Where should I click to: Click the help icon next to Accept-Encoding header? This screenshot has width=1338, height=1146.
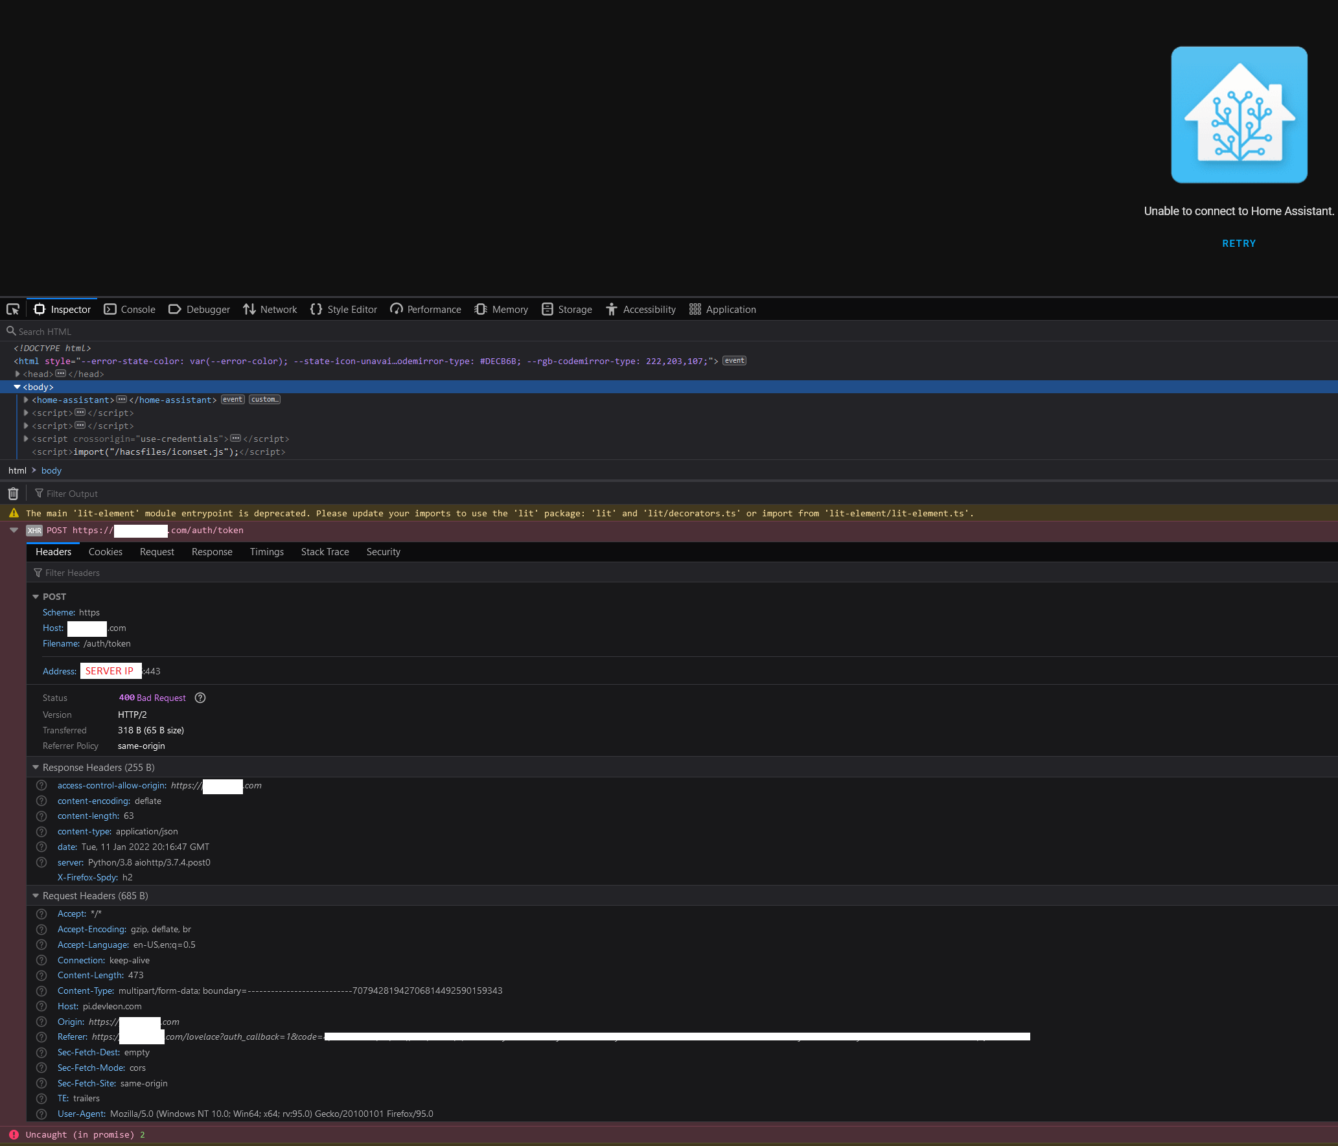click(41, 928)
